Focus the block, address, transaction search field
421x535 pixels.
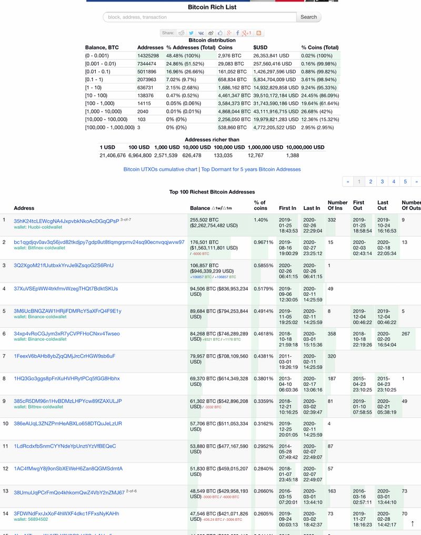pos(200,17)
